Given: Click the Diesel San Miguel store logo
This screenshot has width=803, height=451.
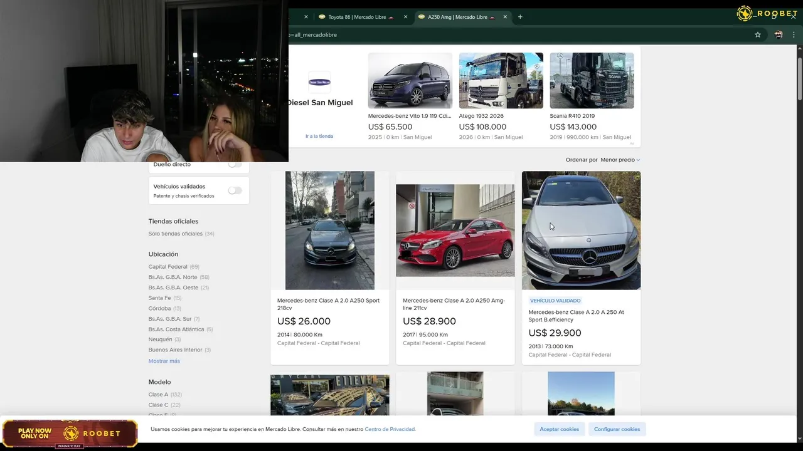Looking at the screenshot, I should [319, 82].
